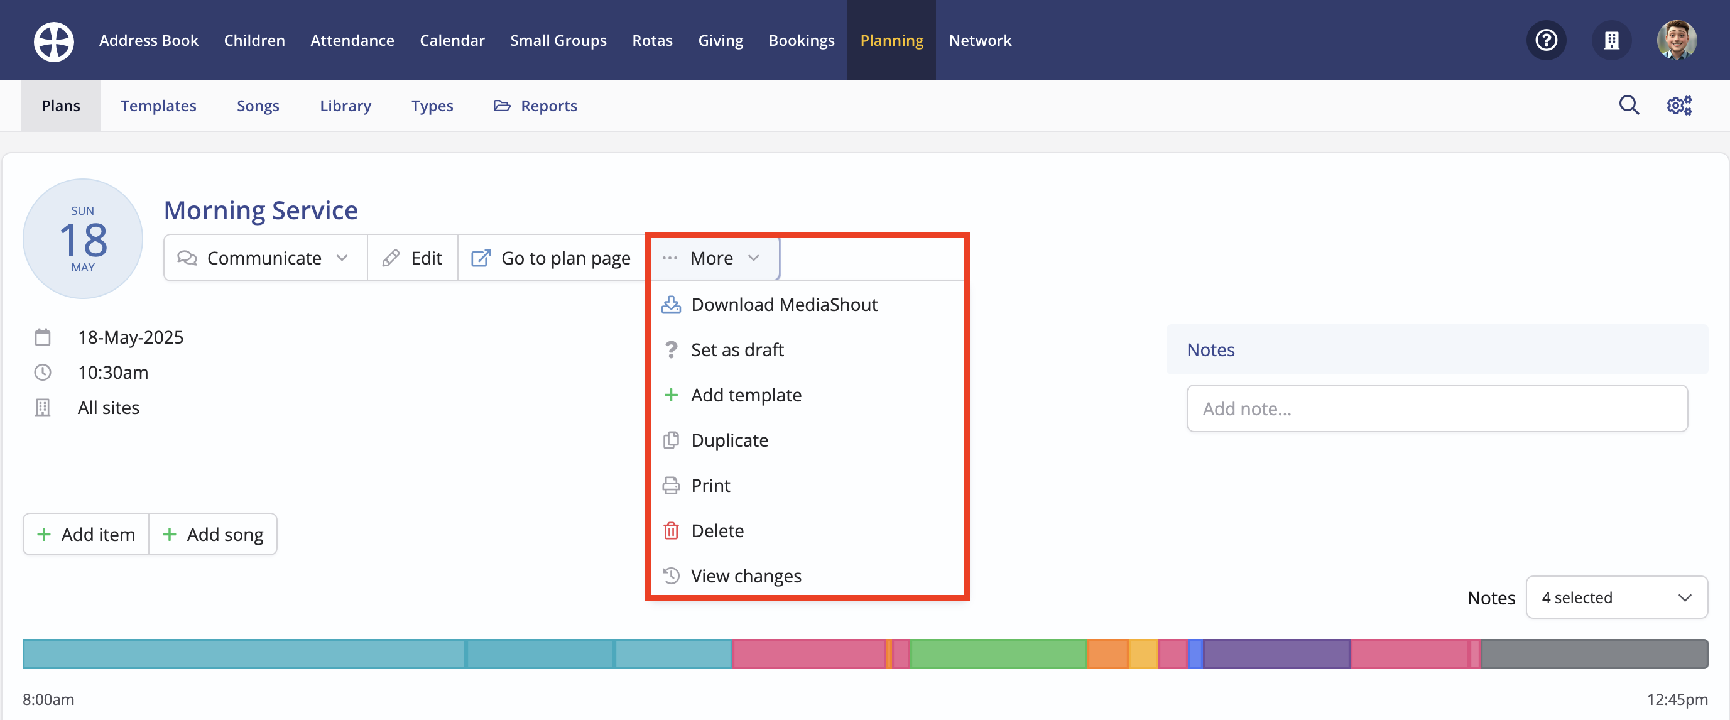Select Add template from More menu
The width and height of the screenshot is (1730, 720).
tap(807, 395)
